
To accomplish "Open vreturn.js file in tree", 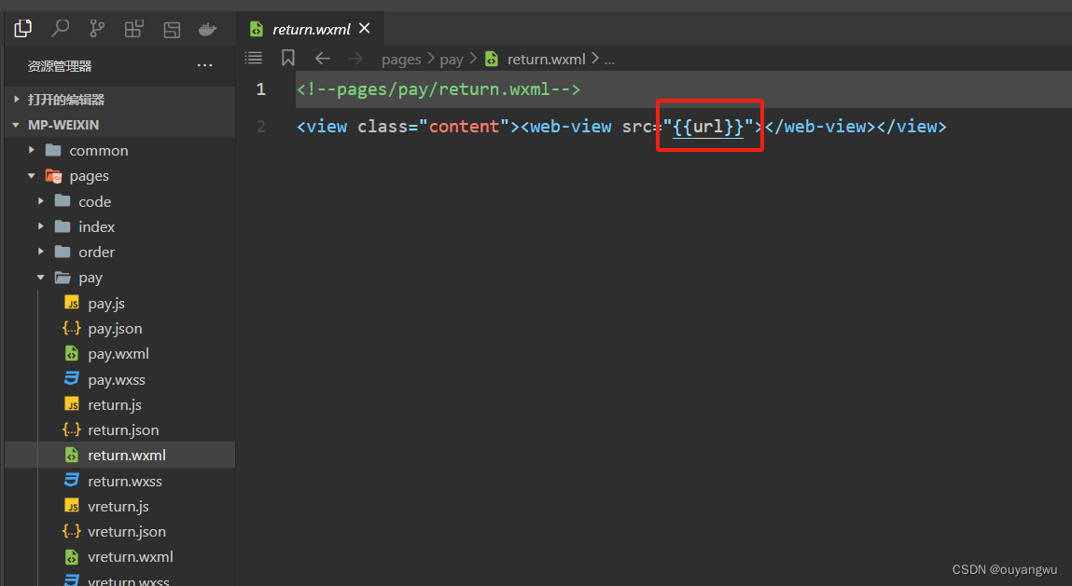I will pyautogui.click(x=119, y=506).
